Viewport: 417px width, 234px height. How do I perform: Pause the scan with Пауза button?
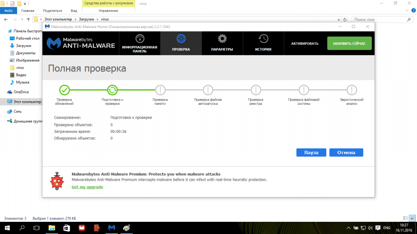tap(311, 153)
